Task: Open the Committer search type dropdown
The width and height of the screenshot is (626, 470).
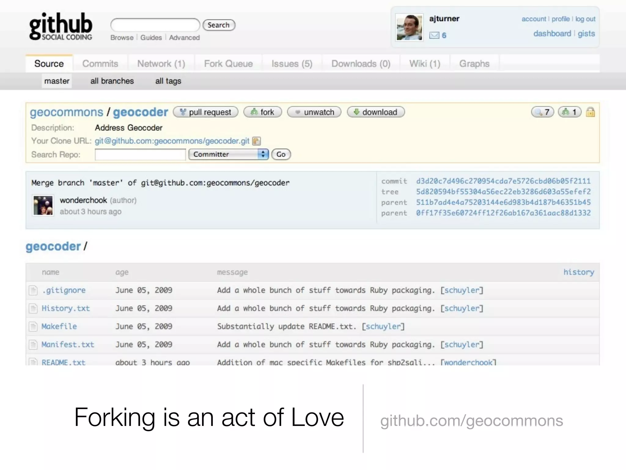Action: (x=229, y=154)
